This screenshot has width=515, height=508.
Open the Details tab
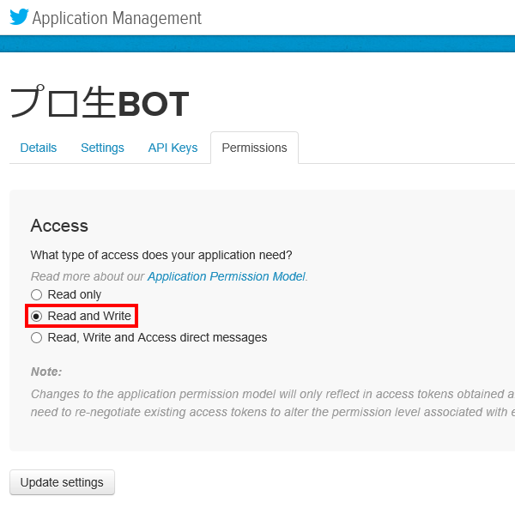coord(39,148)
